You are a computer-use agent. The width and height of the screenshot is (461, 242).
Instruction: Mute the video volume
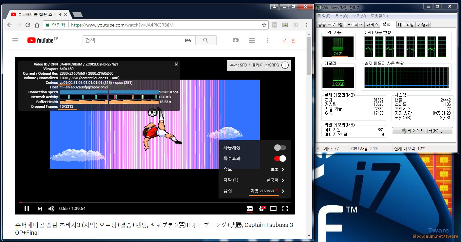coord(51,209)
